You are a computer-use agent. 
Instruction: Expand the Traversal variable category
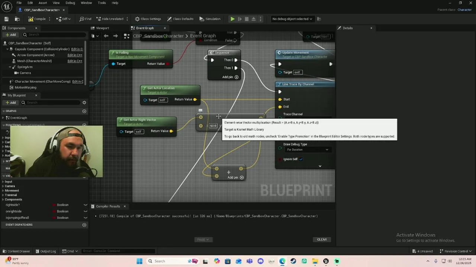coord(3,195)
